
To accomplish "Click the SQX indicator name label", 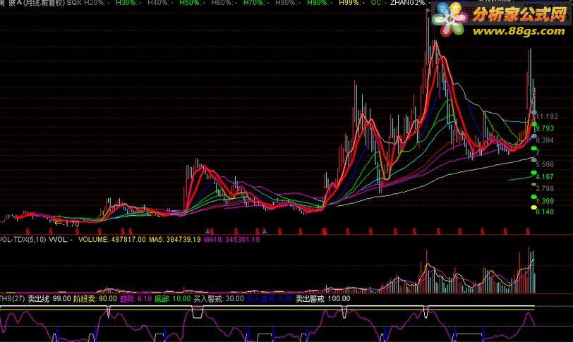I will click(74, 3).
